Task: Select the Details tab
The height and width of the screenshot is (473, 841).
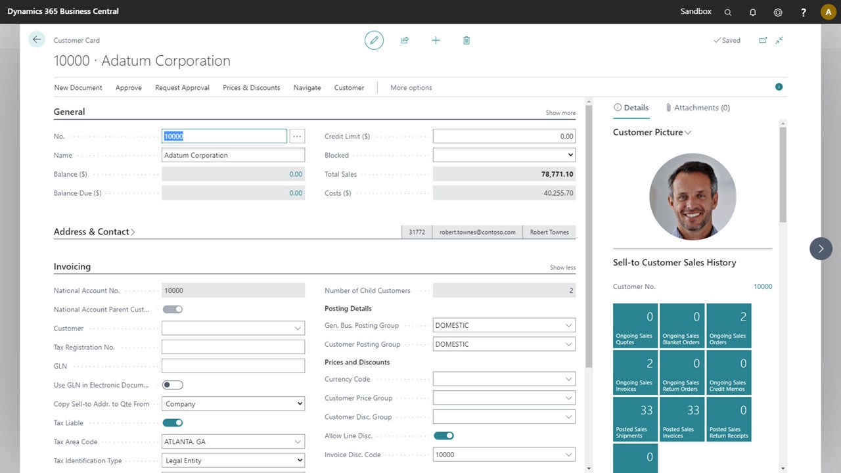Action: pos(631,108)
